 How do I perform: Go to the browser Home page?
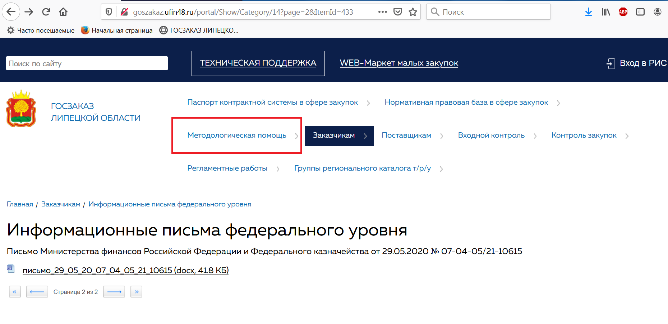63,12
